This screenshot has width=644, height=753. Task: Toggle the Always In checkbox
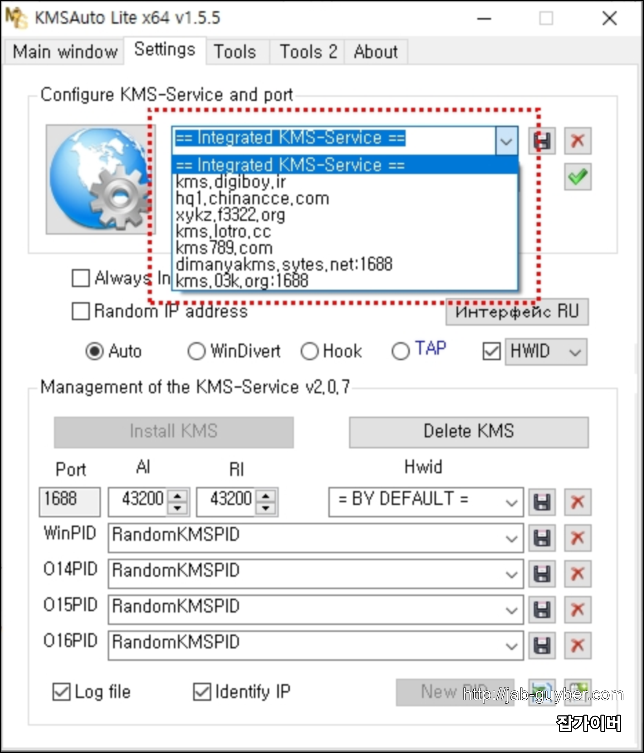[80, 278]
